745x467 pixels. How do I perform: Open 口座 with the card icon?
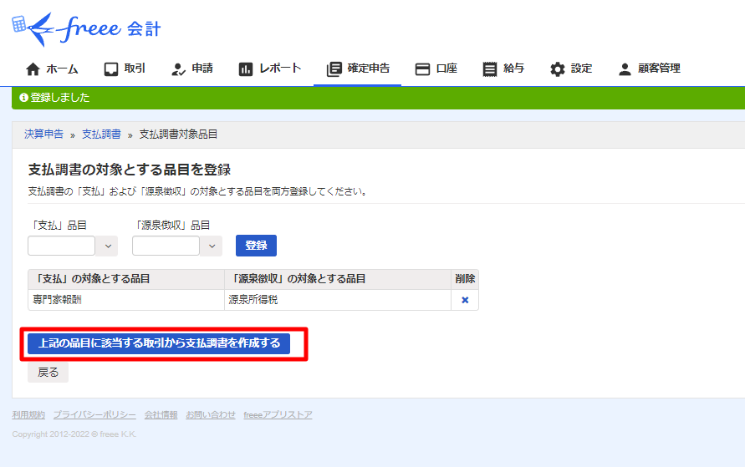(x=423, y=69)
